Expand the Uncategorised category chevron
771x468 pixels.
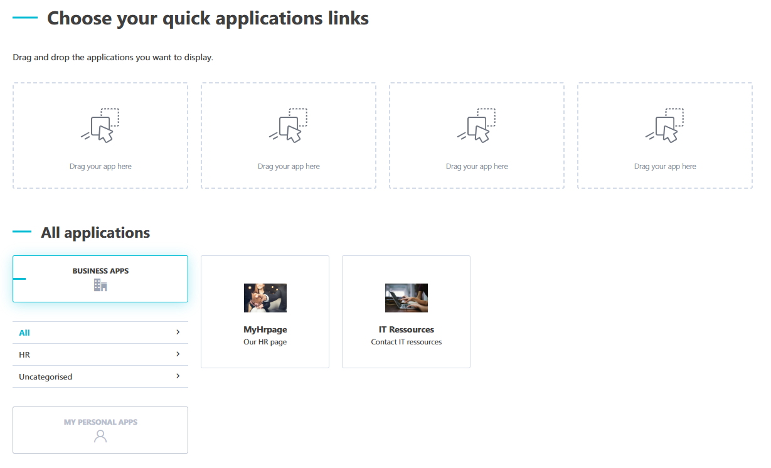point(178,376)
